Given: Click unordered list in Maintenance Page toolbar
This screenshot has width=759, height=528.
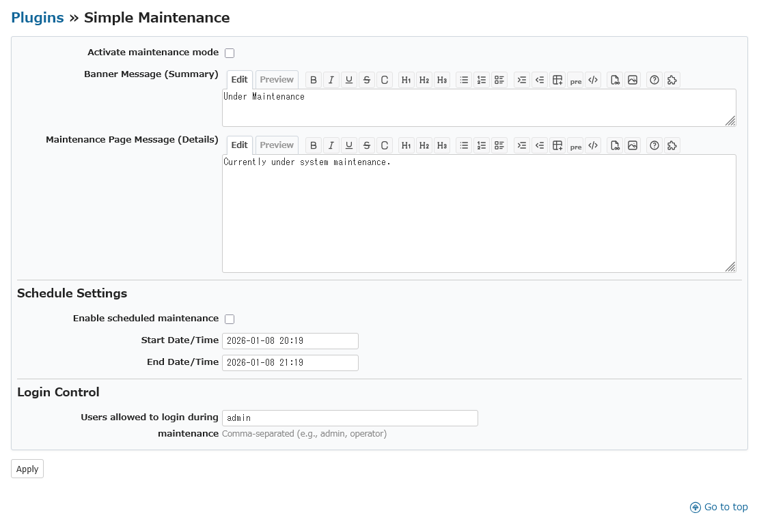Looking at the screenshot, I should pos(464,145).
